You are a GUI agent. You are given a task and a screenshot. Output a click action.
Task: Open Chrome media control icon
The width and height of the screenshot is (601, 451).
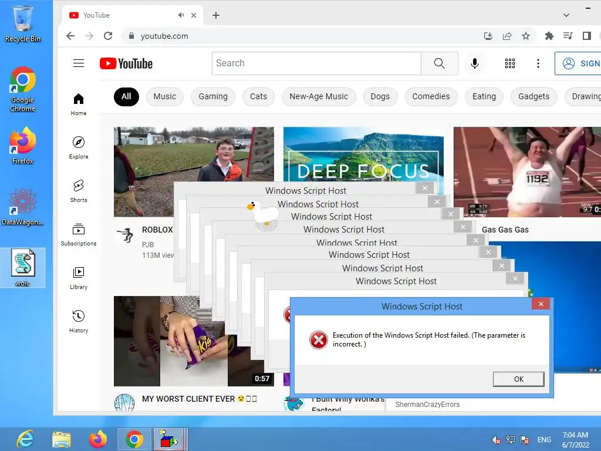pyautogui.click(x=568, y=36)
